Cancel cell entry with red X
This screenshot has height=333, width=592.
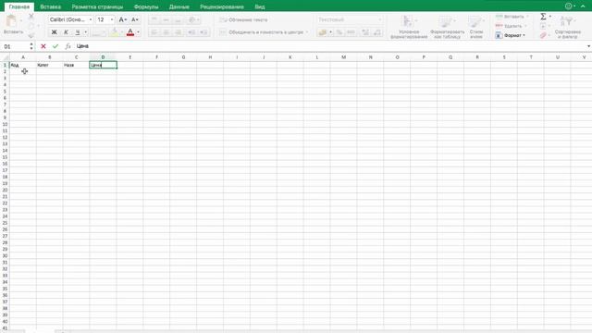(43, 46)
